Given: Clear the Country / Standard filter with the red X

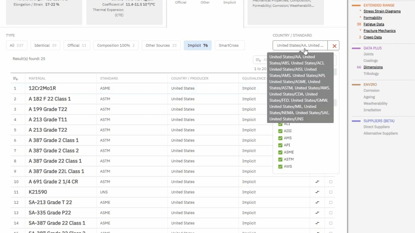Looking at the screenshot, I should pyautogui.click(x=334, y=46).
